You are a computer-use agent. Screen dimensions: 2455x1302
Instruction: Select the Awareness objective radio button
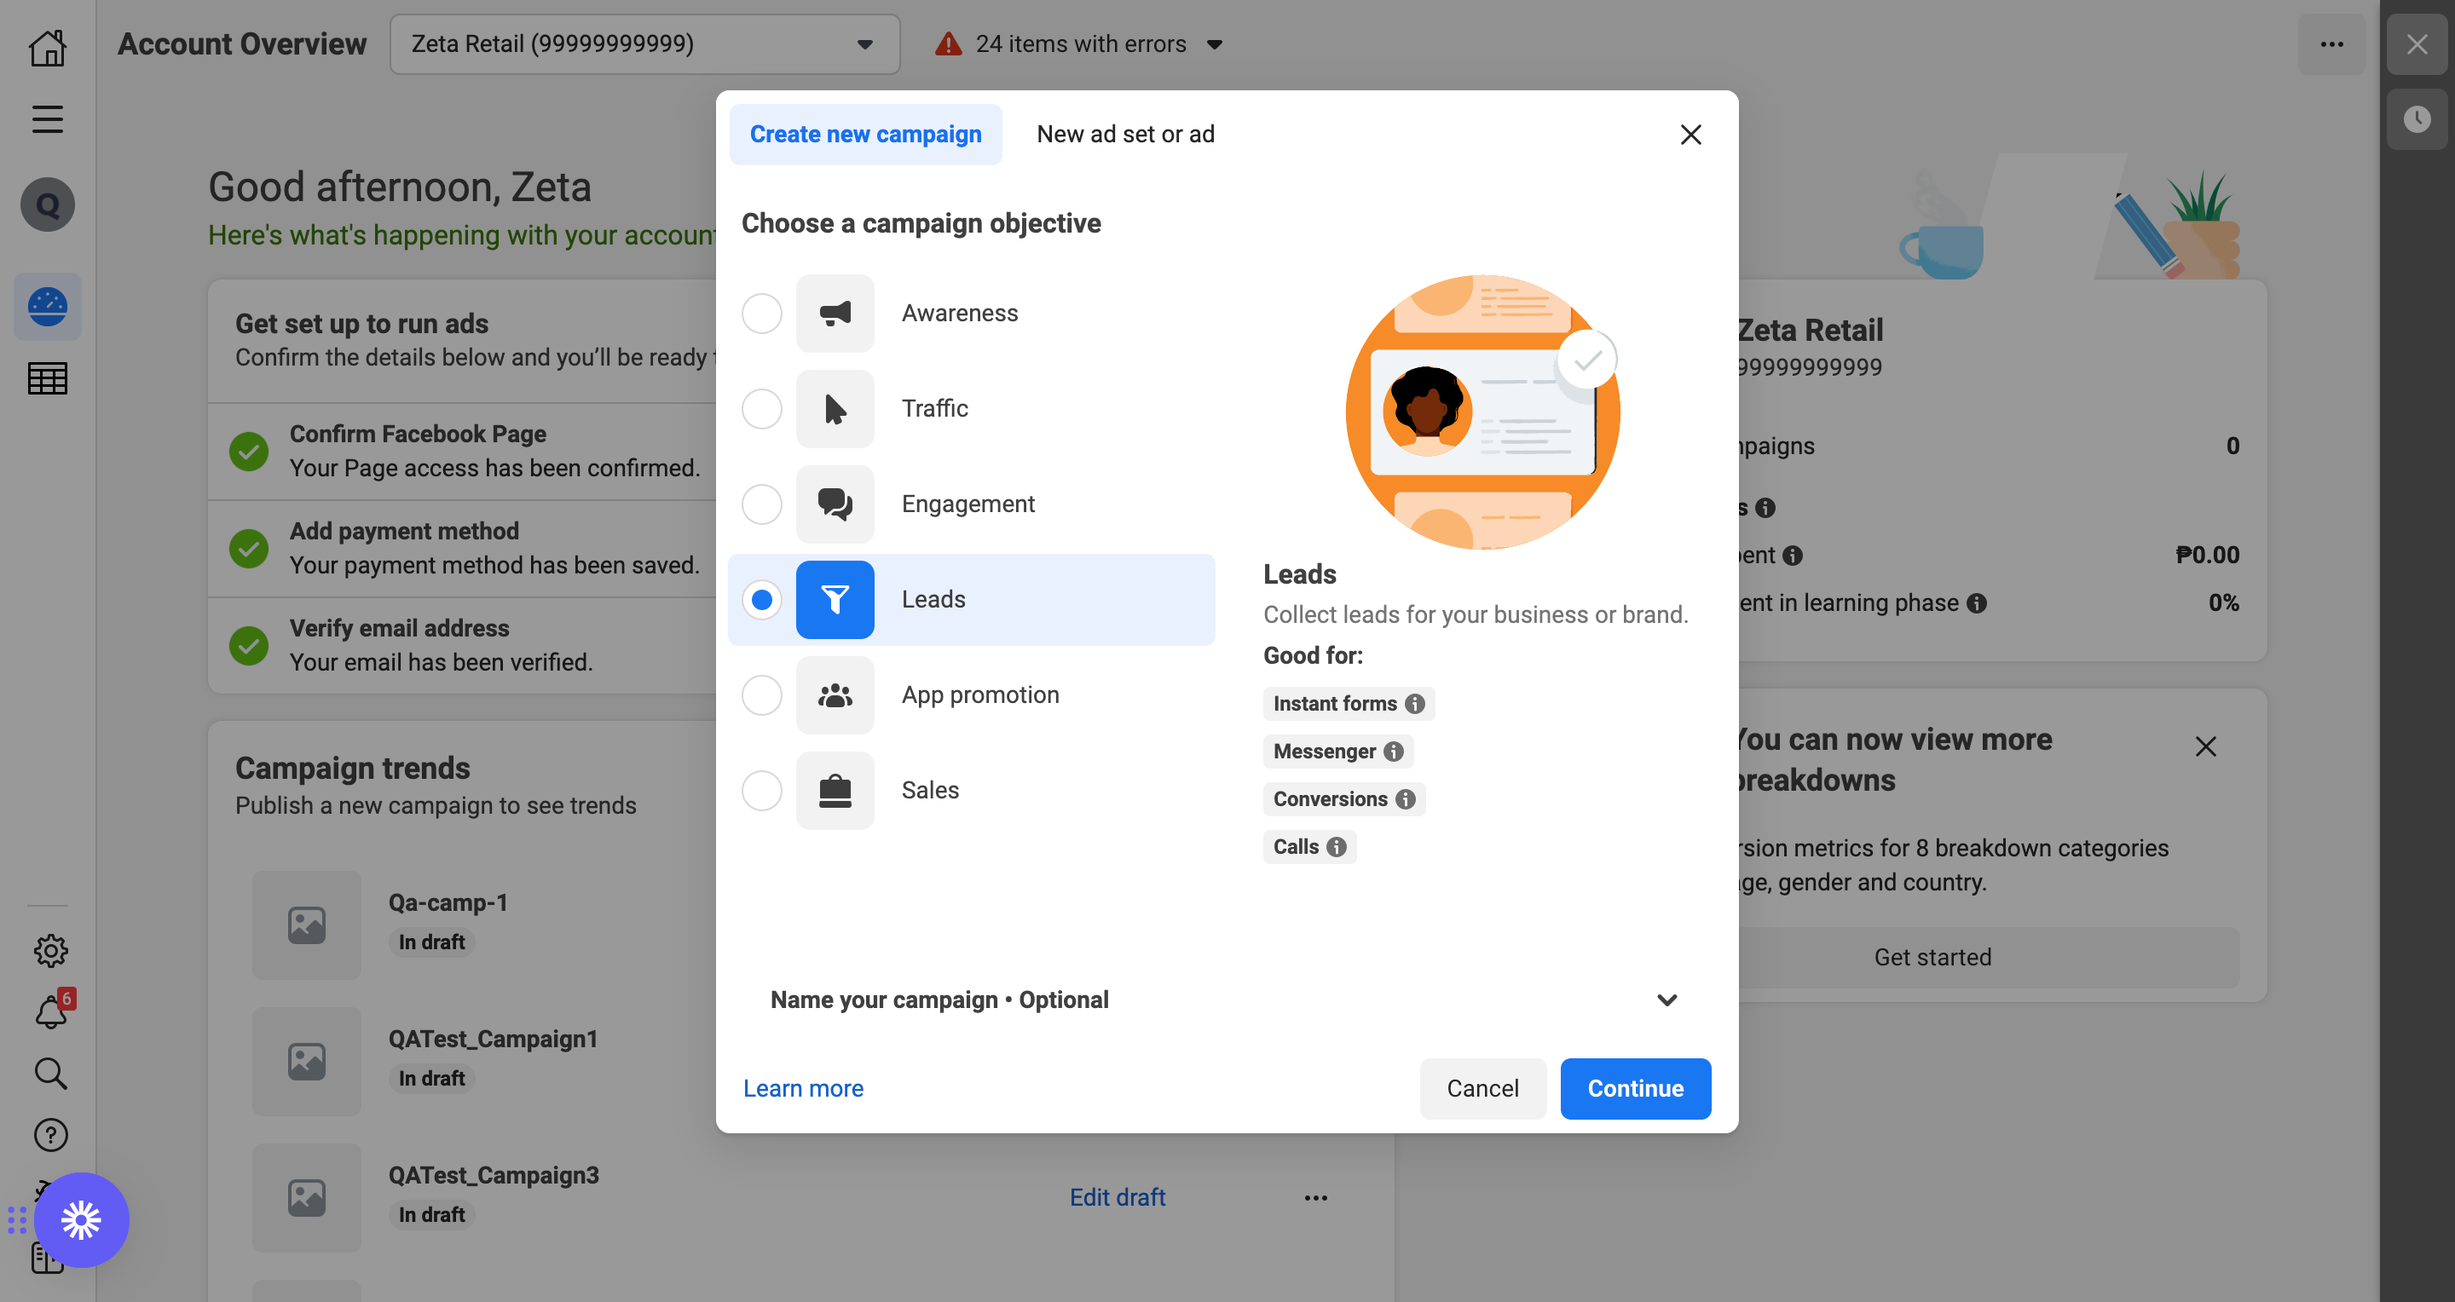click(x=761, y=314)
